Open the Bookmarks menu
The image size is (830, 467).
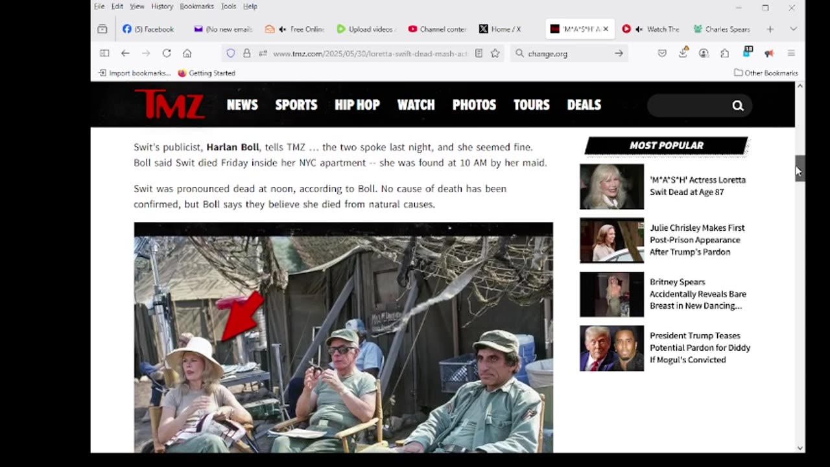coord(196,6)
